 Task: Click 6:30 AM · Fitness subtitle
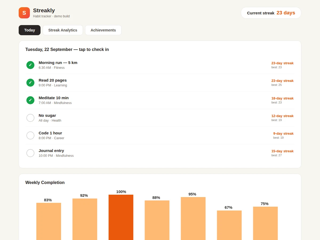click(51, 68)
